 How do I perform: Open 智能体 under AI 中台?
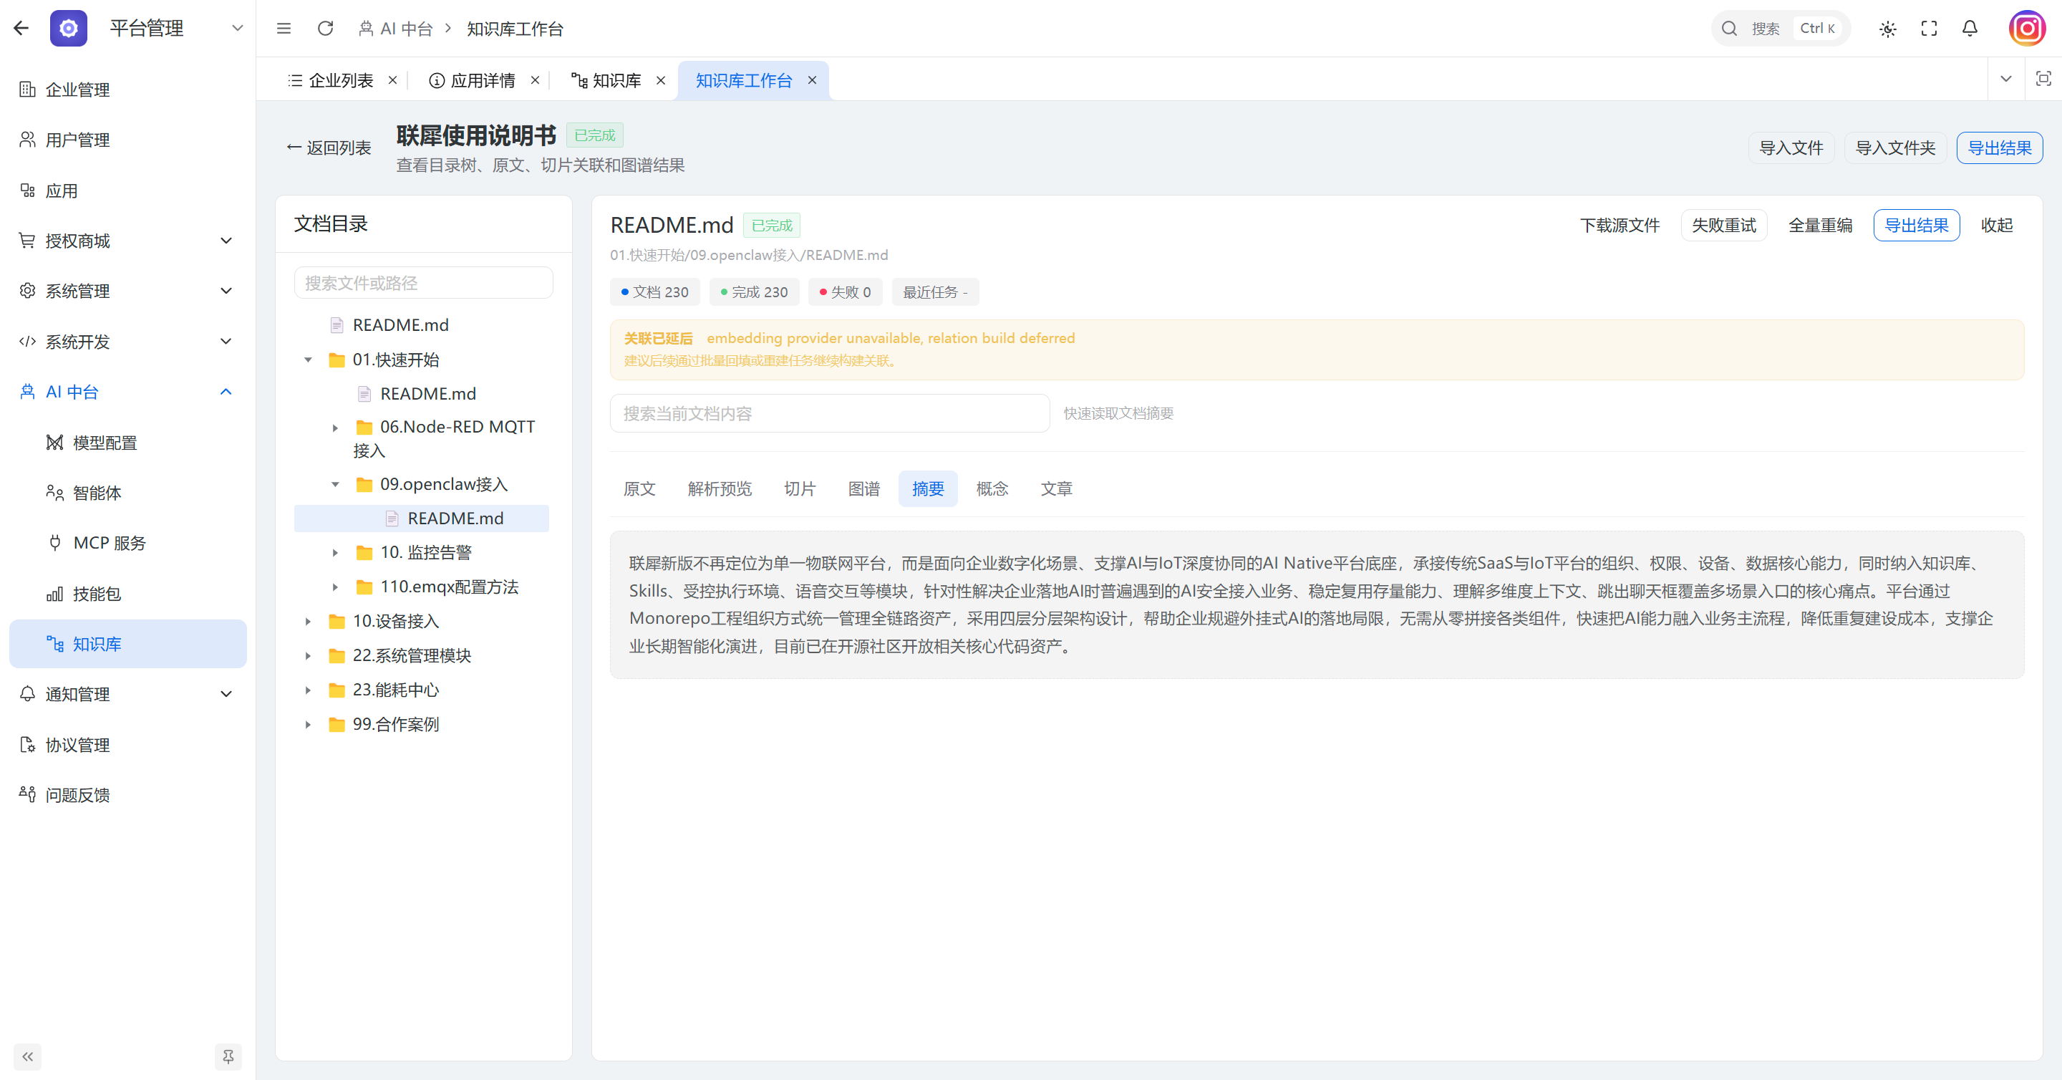point(128,493)
